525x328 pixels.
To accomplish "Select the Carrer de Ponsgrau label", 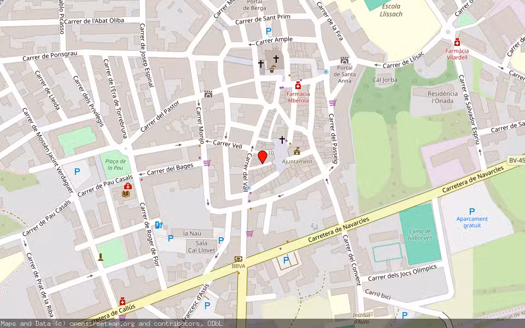I will [x=50, y=56].
